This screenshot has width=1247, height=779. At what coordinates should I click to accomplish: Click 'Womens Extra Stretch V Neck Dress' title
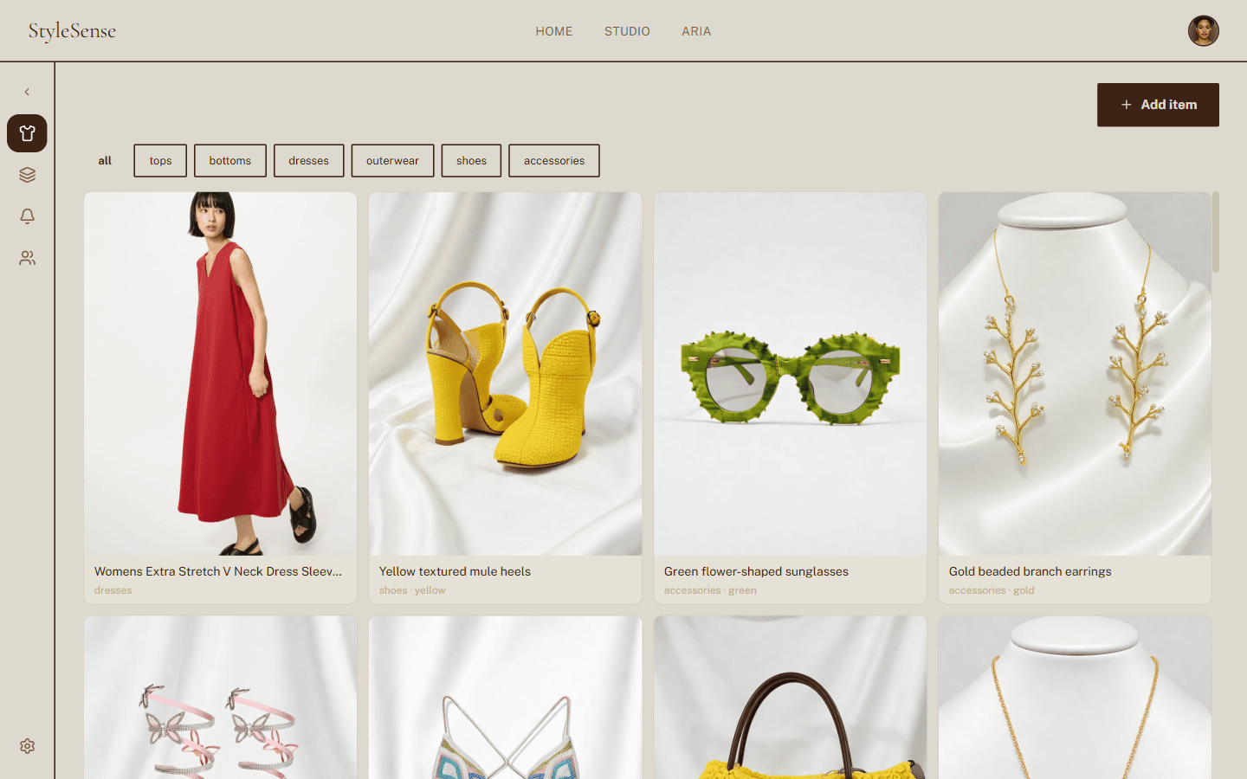[x=218, y=571]
